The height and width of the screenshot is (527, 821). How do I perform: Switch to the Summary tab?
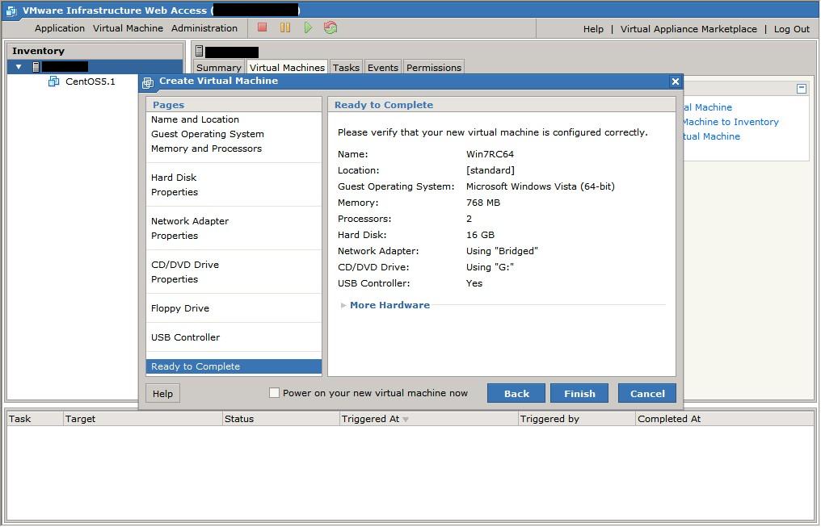(218, 68)
